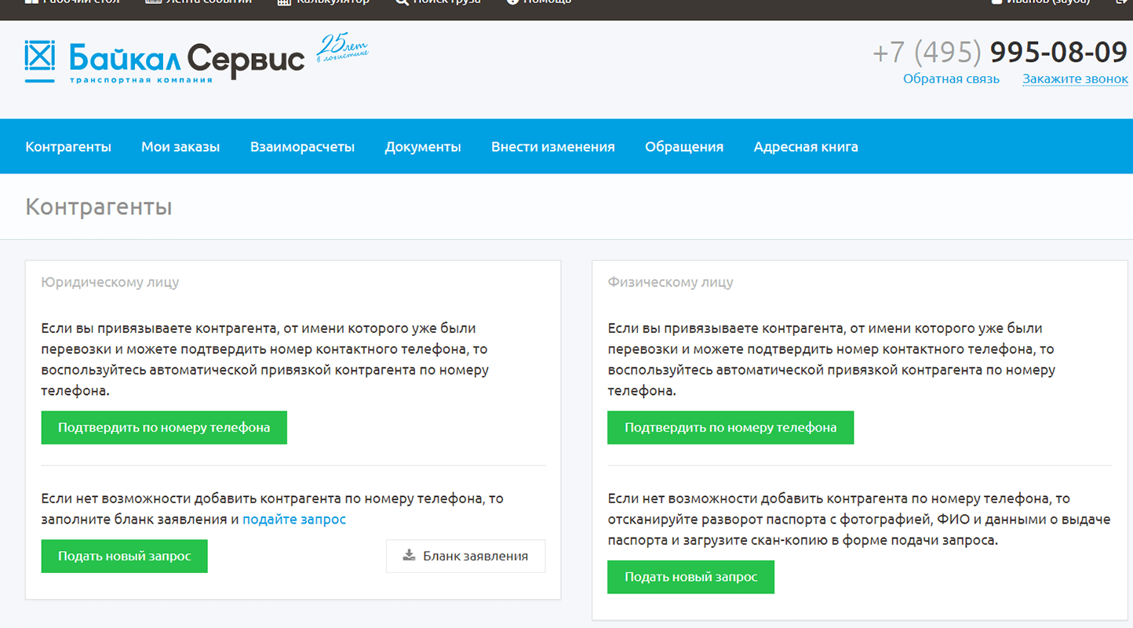Screen dimensions: 1133x628
Task: Open Лента событий in the top bar
Action: click(x=199, y=2)
